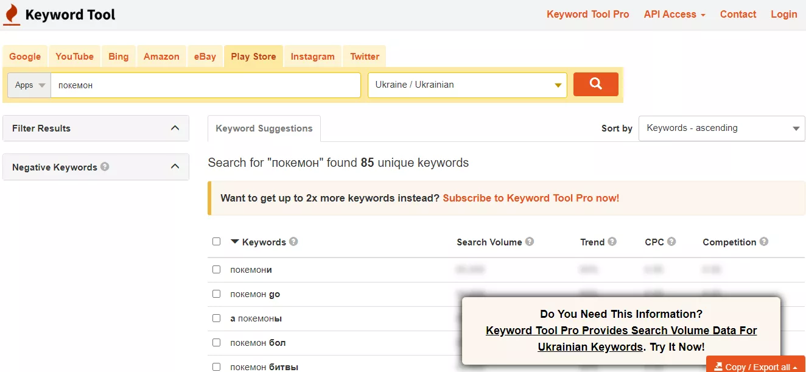Click Subscribe to Keyword Tool Pro now!
The image size is (806, 372).
pos(531,198)
